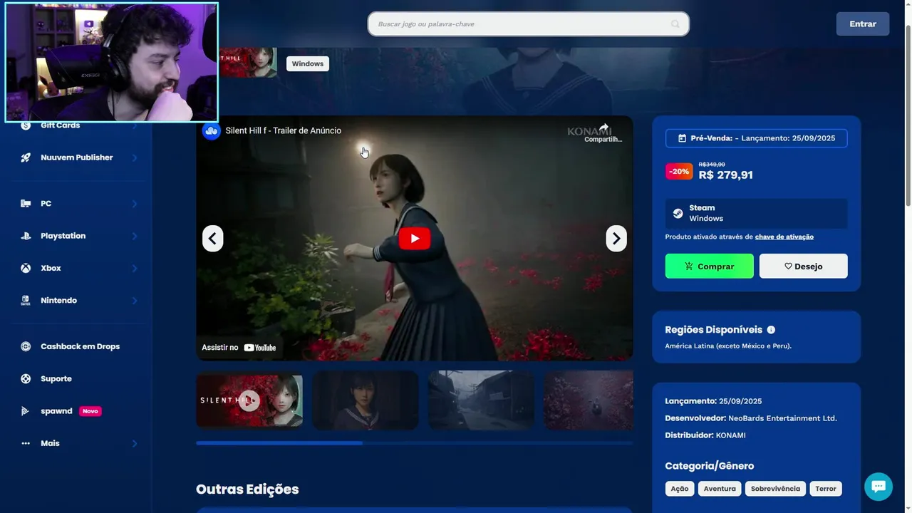
Task: Click the Regiões Disponíveis info icon
Action: point(771,330)
